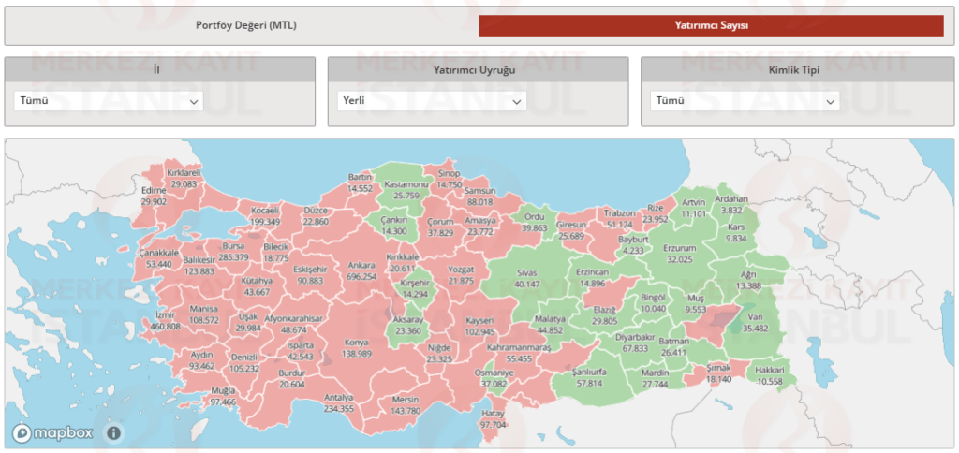Select Kırklareli province 29.083

[184, 178]
